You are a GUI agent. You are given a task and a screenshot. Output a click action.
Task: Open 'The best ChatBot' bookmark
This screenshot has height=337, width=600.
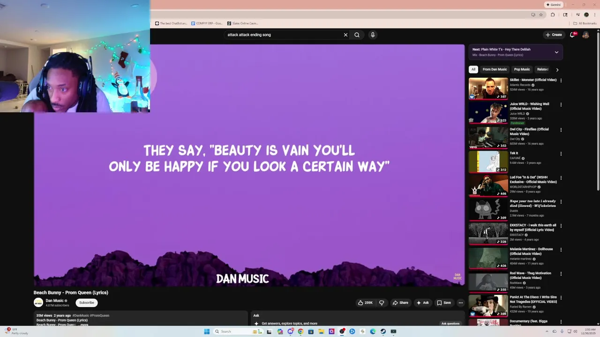pyautogui.click(x=171, y=23)
